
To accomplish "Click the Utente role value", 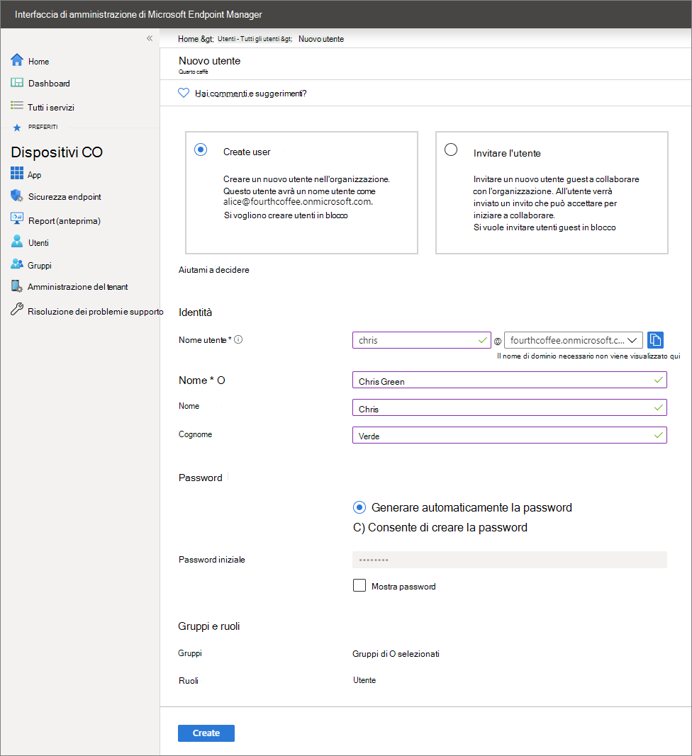I will pyautogui.click(x=364, y=679).
